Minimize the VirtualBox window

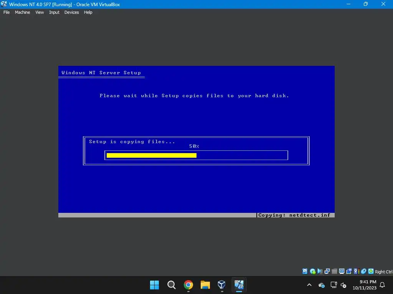[x=348, y=4]
